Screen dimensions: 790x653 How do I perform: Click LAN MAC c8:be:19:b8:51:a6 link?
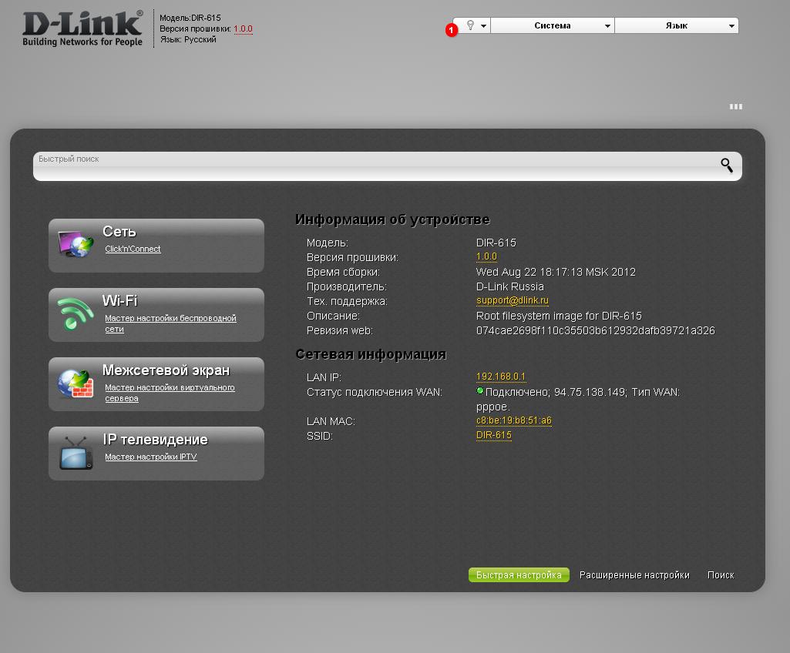point(513,420)
